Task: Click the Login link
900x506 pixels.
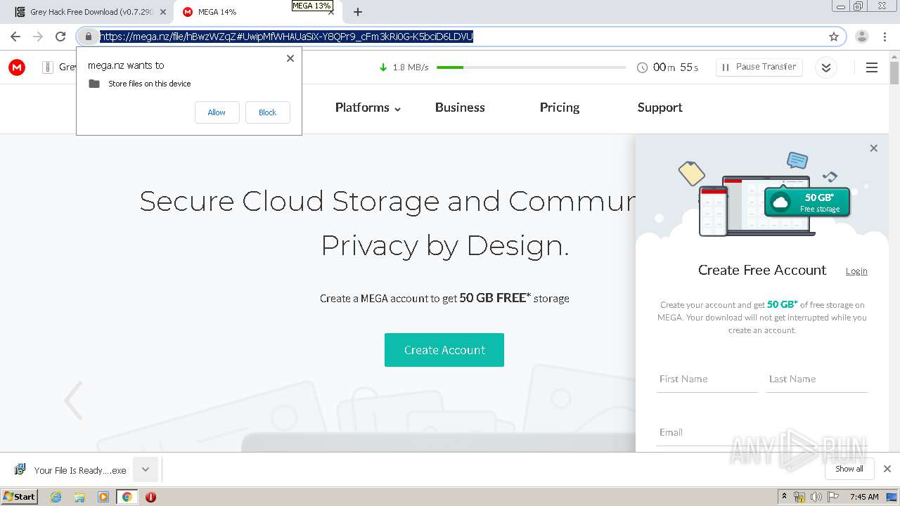Action: coord(856,271)
